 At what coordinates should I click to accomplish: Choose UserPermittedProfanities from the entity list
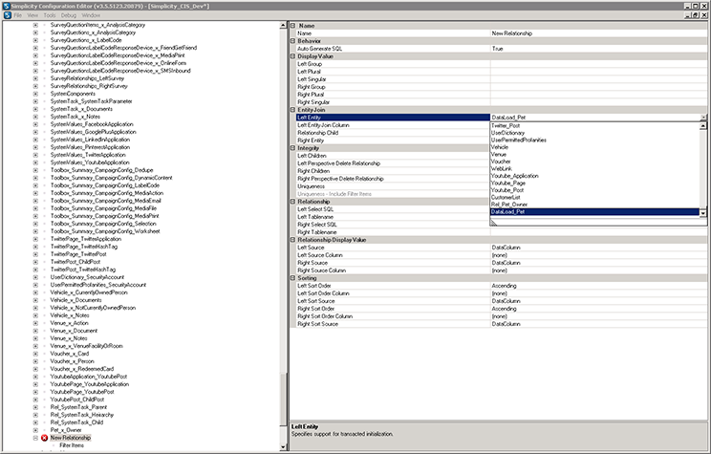coord(594,141)
